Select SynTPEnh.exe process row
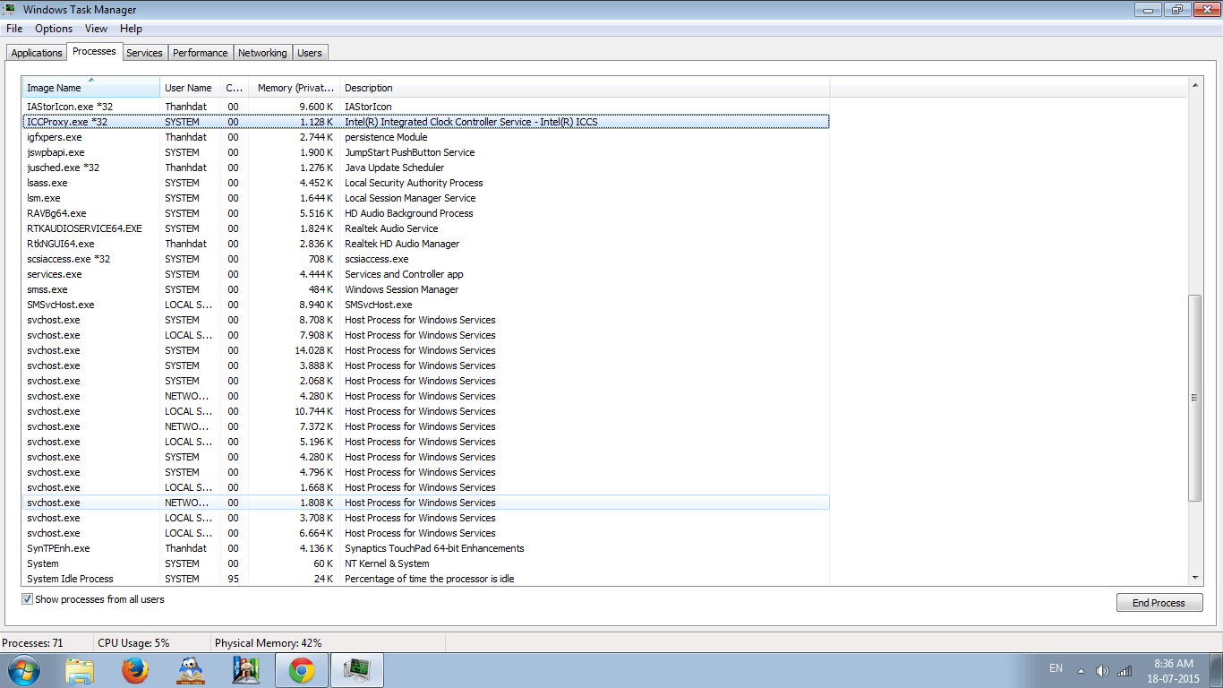Screen dimensions: 1223x688 (426, 548)
